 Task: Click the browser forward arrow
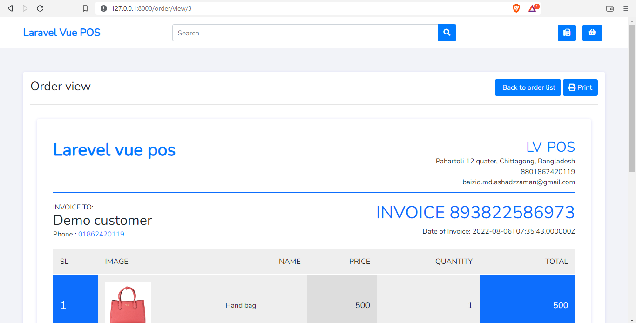coord(25,8)
